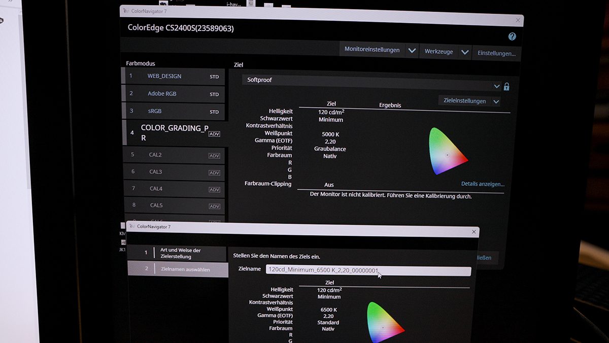
Task: Open the Einstellungen... button
Action: coord(496,53)
